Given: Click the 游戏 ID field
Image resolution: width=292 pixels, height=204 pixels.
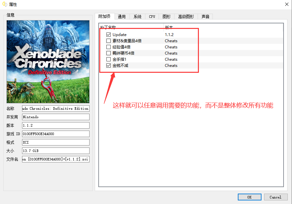Looking at the screenshot, I should (x=55, y=134).
